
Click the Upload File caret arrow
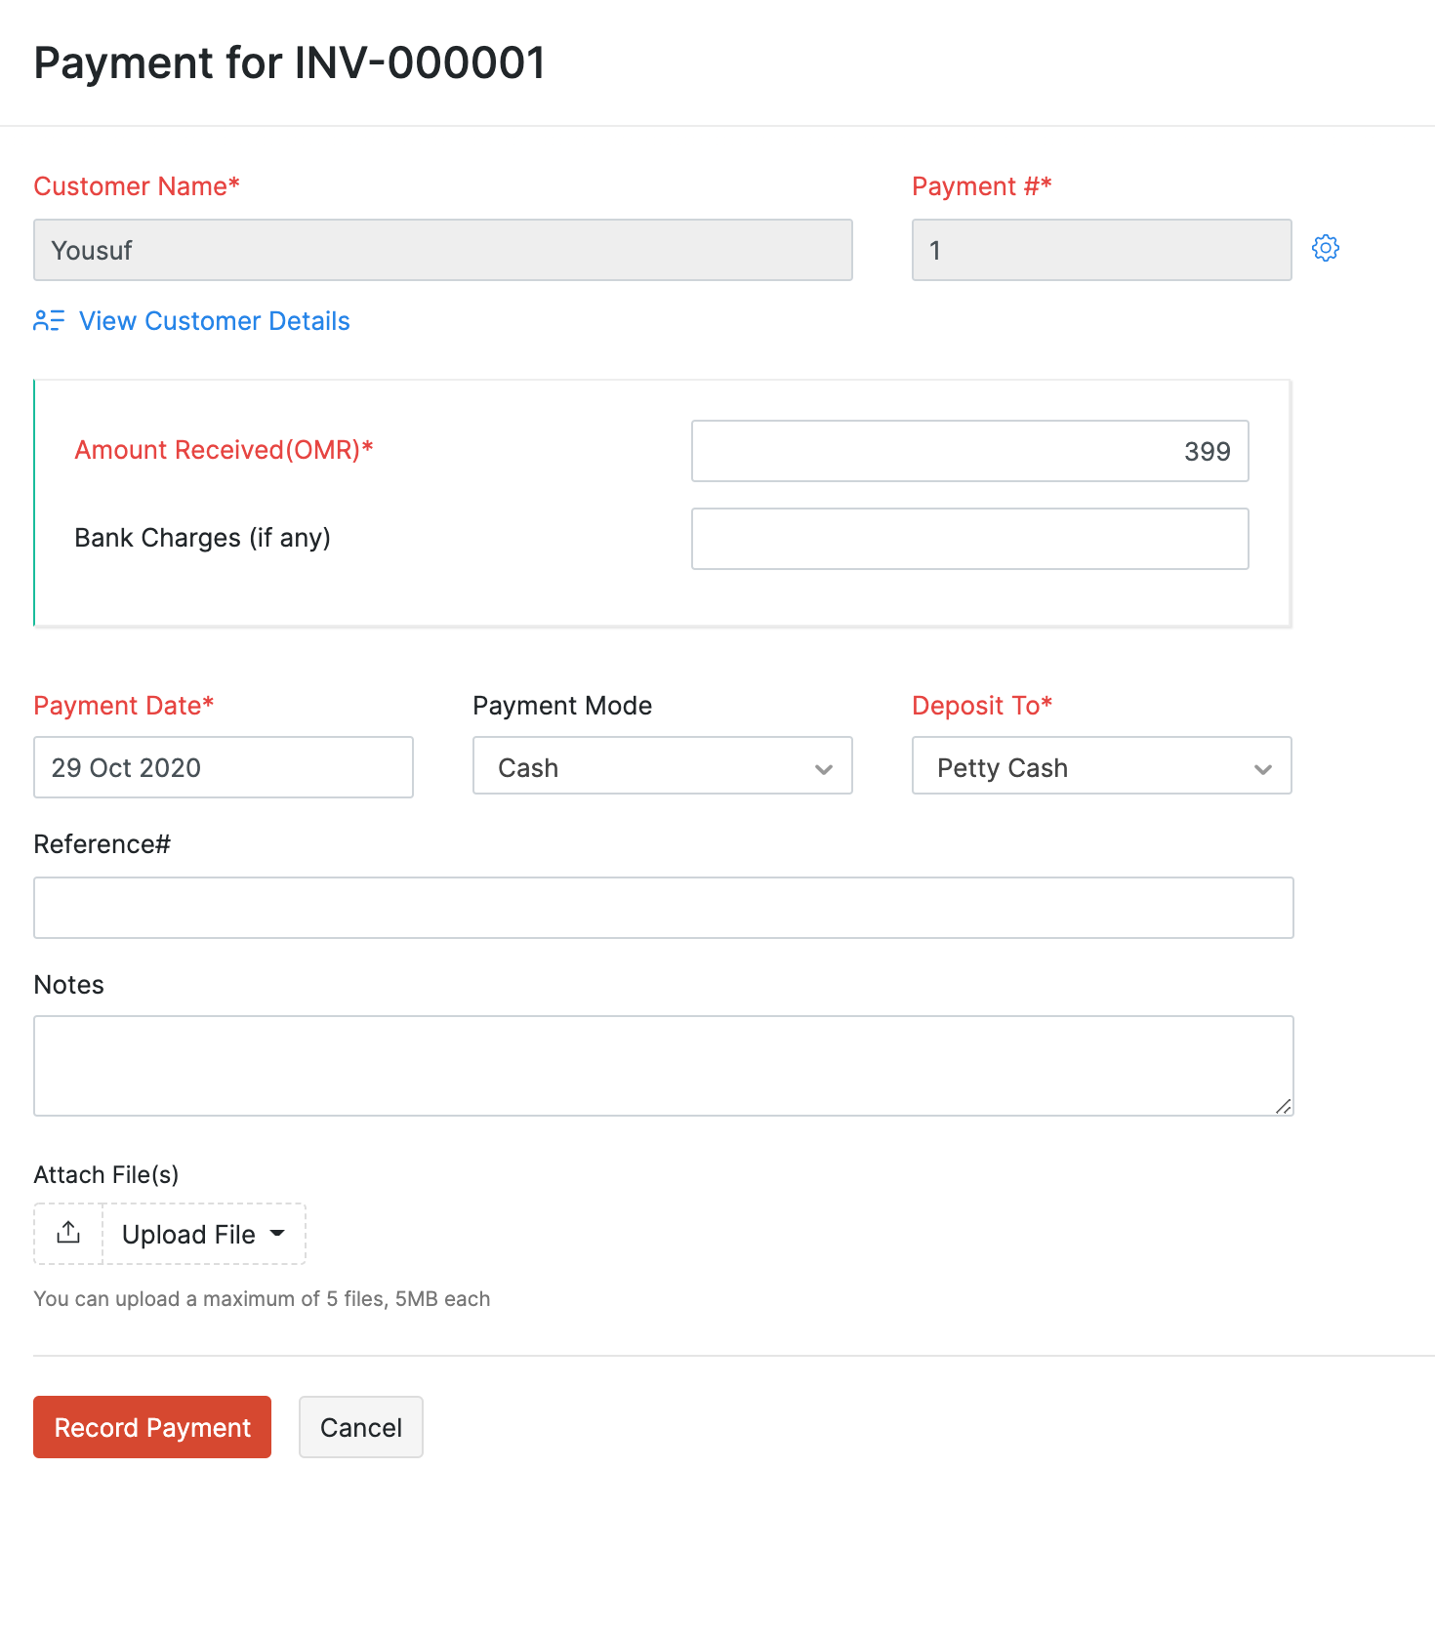tap(278, 1233)
